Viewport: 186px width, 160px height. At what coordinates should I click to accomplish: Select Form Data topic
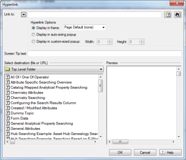pyautogui.click(x=19, y=118)
